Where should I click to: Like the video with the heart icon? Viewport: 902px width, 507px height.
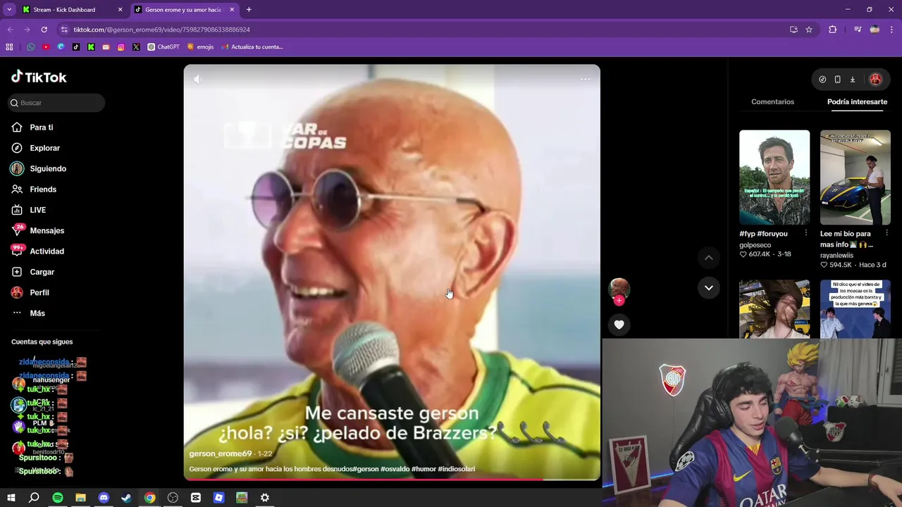(x=619, y=325)
